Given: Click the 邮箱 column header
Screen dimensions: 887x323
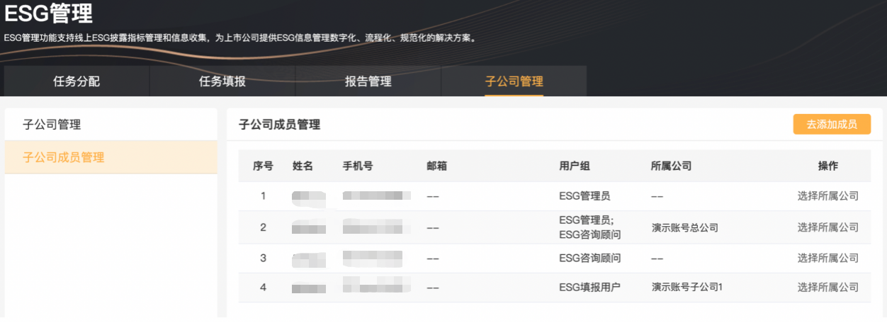Looking at the screenshot, I should (x=437, y=166).
